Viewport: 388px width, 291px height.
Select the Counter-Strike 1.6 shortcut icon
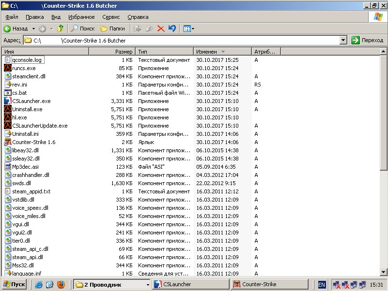pos(8,142)
